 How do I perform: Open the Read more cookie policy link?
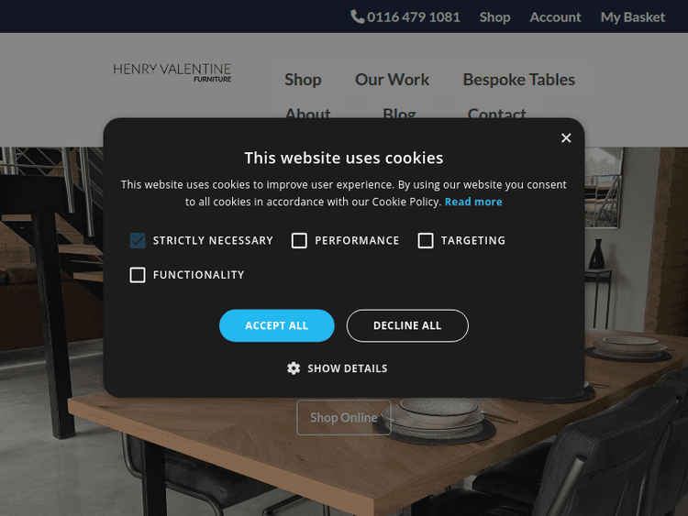(473, 202)
